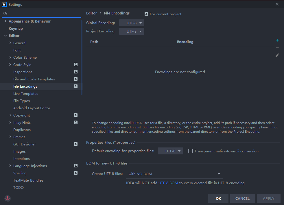The height and width of the screenshot is (205, 284).
Task: Open the Global Encoding dropdown
Action: coord(132,23)
